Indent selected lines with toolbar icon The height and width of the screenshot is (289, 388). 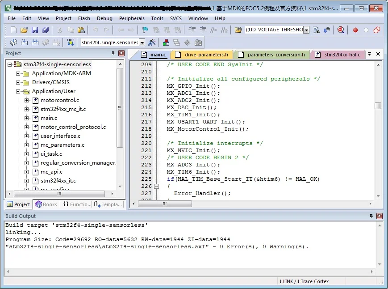pyautogui.click(x=192, y=30)
